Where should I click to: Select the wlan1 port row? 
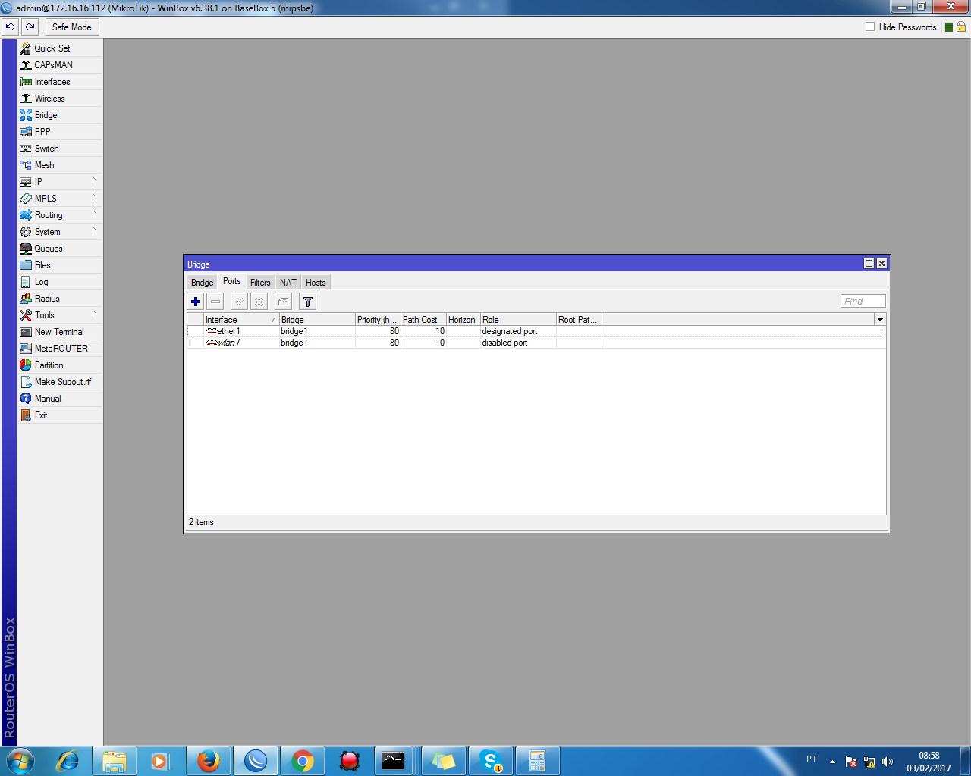[x=536, y=343]
